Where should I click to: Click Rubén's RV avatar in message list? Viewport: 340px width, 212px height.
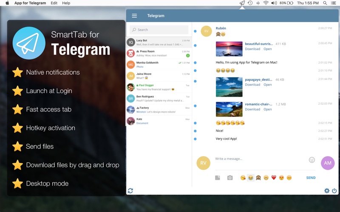click(x=206, y=31)
